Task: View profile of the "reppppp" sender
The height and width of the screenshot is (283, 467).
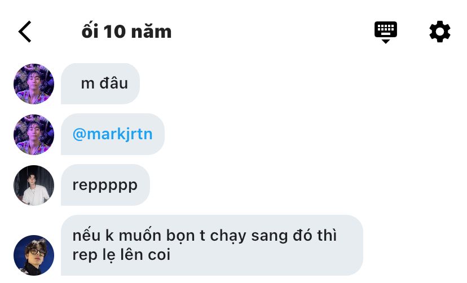Action: click(34, 185)
